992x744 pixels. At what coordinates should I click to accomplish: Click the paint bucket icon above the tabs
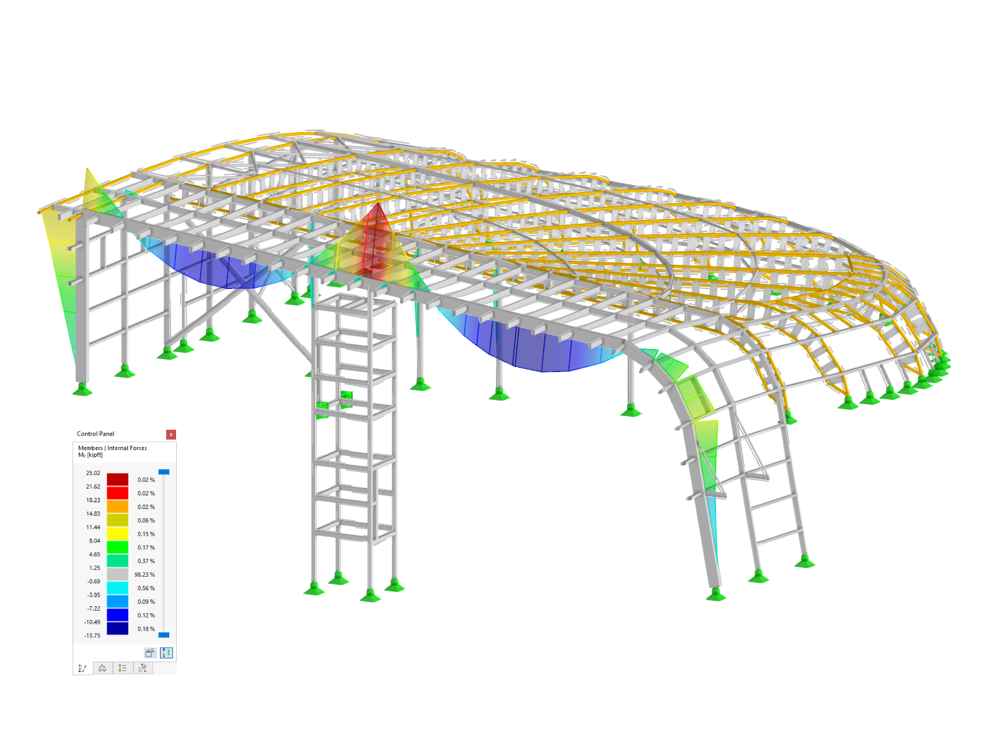[x=150, y=653]
